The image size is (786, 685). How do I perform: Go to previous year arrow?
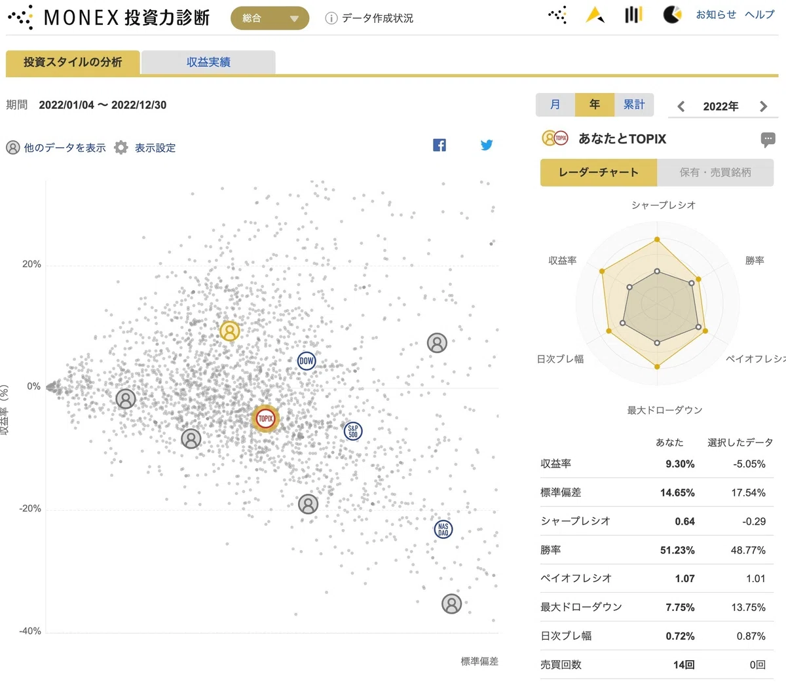pos(681,107)
